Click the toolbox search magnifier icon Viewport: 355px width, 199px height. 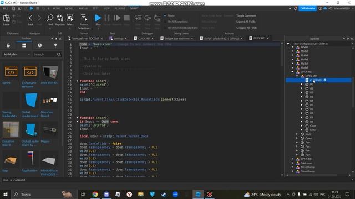click(59, 54)
